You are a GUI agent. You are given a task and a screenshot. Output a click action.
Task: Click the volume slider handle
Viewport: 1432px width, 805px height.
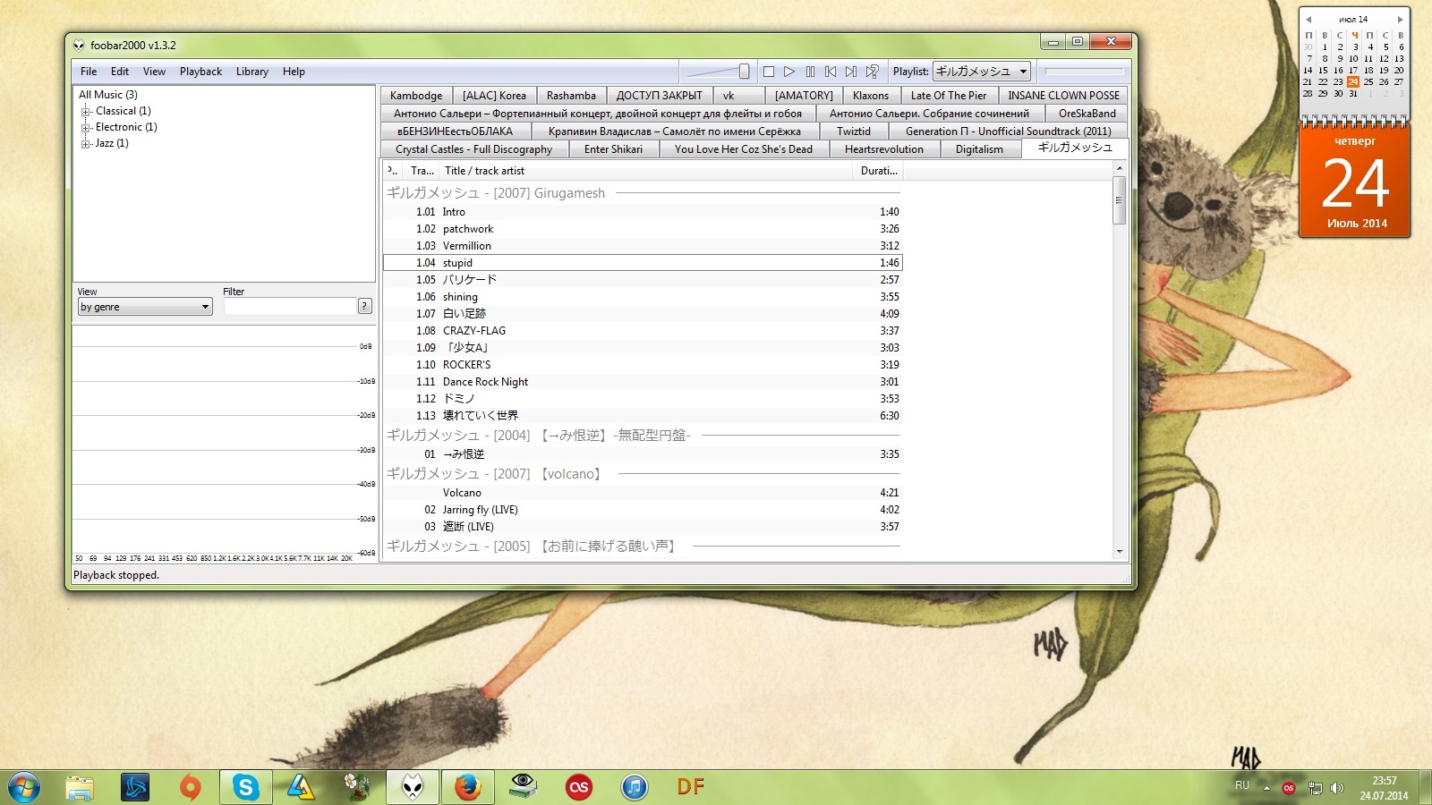[744, 72]
